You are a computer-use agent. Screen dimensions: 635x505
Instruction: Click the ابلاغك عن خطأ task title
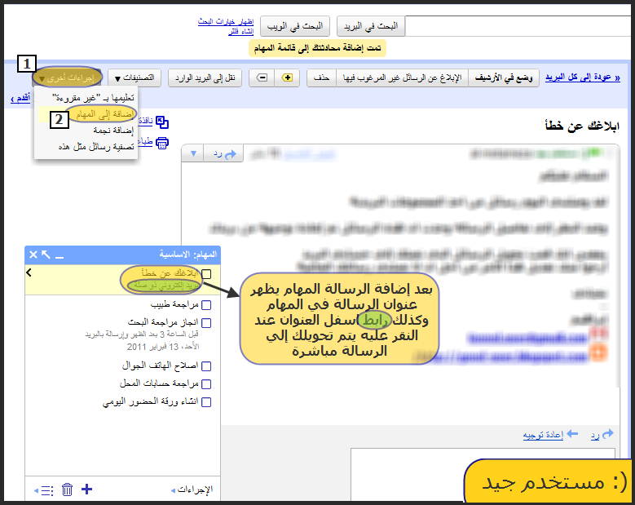pos(170,272)
